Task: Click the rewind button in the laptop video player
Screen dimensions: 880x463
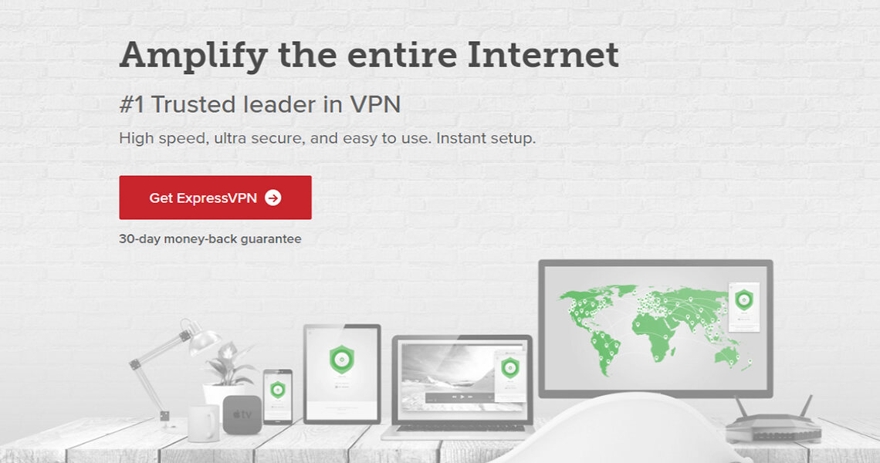Action: (454, 397)
